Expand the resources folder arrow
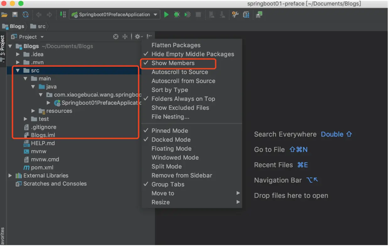Viewport: 389px width, 249px height. [x=33, y=111]
